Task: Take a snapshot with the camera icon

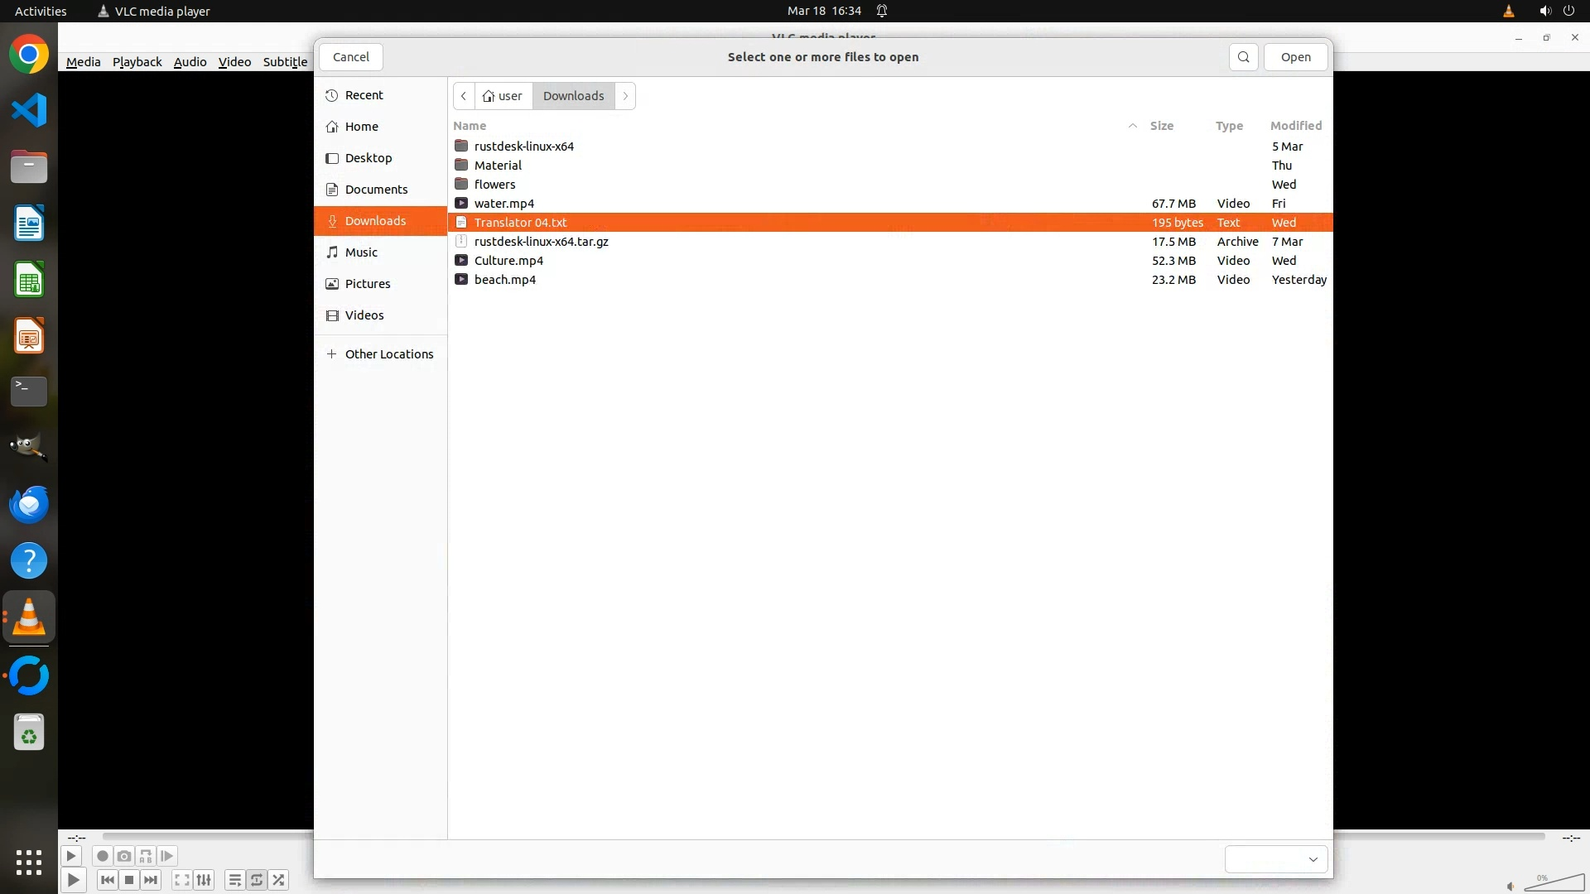Action: click(124, 856)
